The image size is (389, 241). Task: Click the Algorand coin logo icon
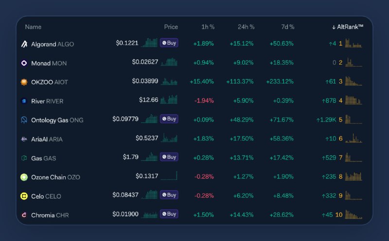point(24,44)
